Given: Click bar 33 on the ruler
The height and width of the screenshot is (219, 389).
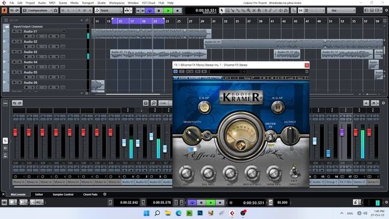Looking at the screenshot, I should click(225, 21).
